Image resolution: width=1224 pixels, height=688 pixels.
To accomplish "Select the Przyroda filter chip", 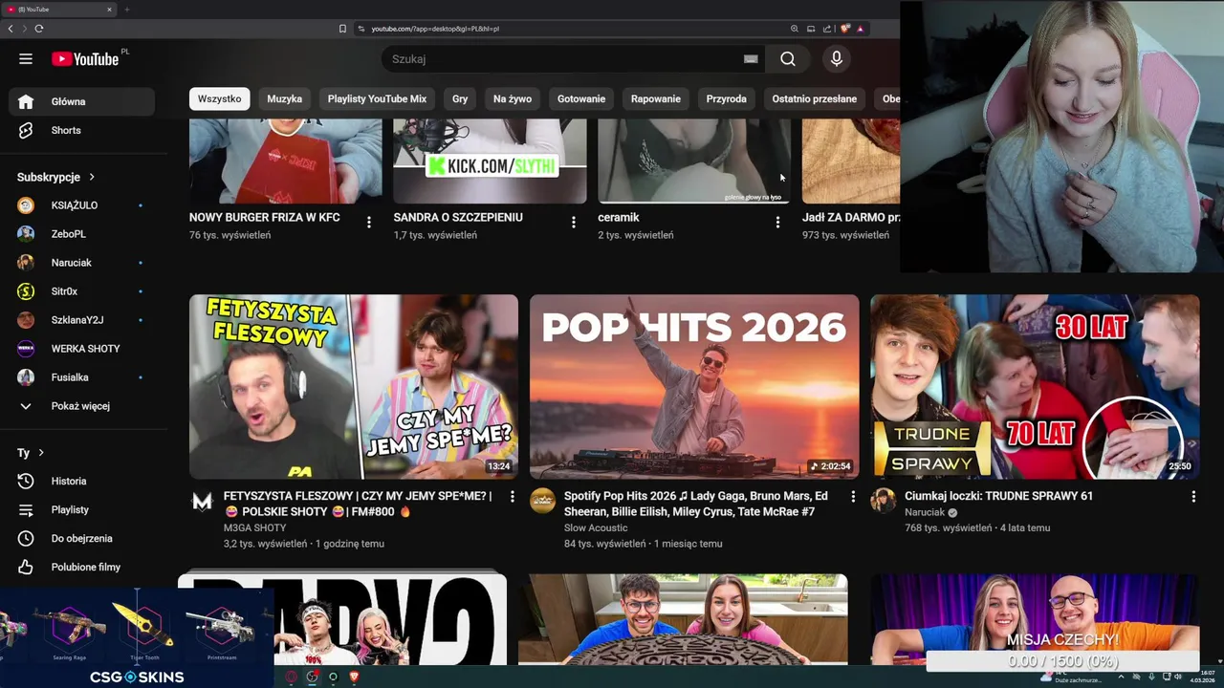I will (726, 98).
